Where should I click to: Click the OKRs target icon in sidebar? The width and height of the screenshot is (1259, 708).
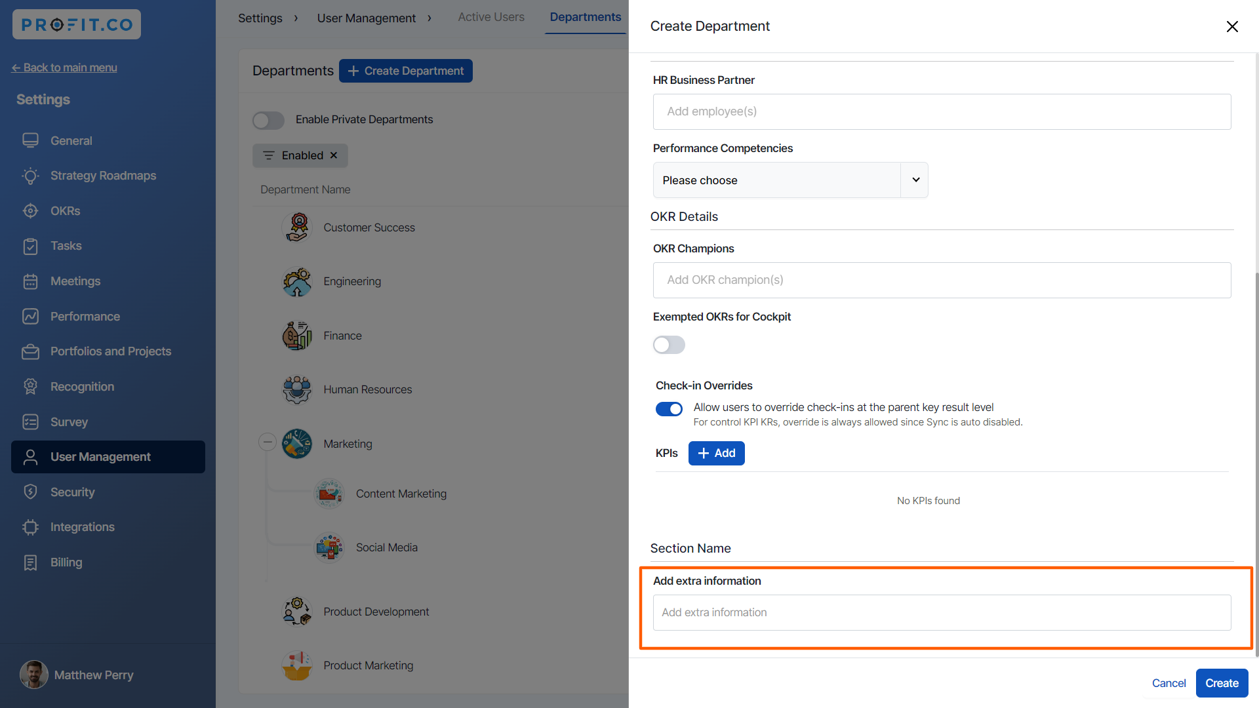click(30, 211)
